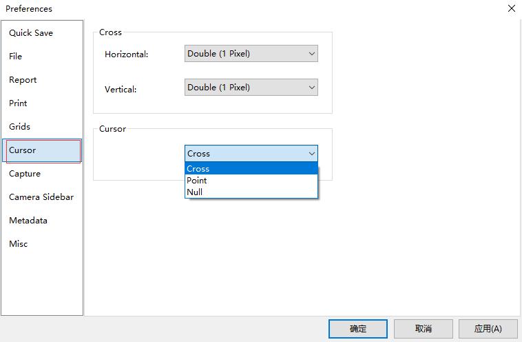522x342 pixels.
Task: Select Null in the cursor dropdown list
Action: point(251,192)
